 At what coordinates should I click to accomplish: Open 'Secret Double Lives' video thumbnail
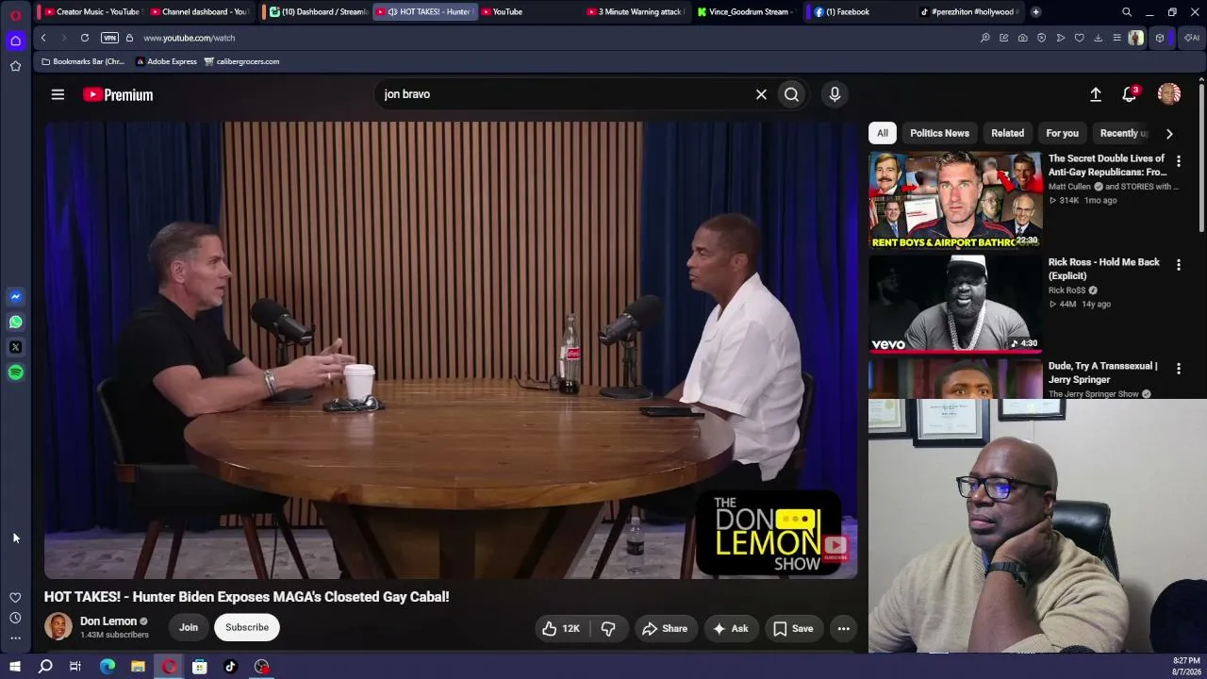pyautogui.click(x=955, y=200)
